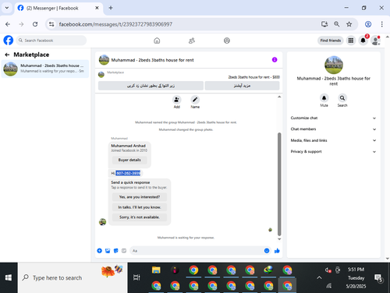390x293 pixels.
Task: Click Muhammad Arshad name in buyer card
Action: [x=128, y=146]
